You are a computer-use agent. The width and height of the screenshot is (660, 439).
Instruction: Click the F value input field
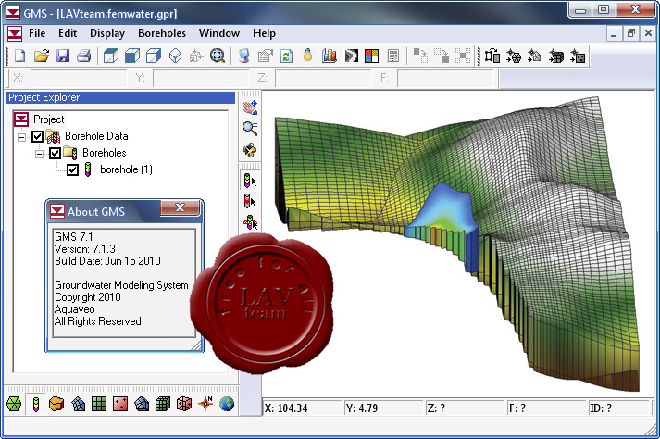pyautogui.click(x=444, y=78)
